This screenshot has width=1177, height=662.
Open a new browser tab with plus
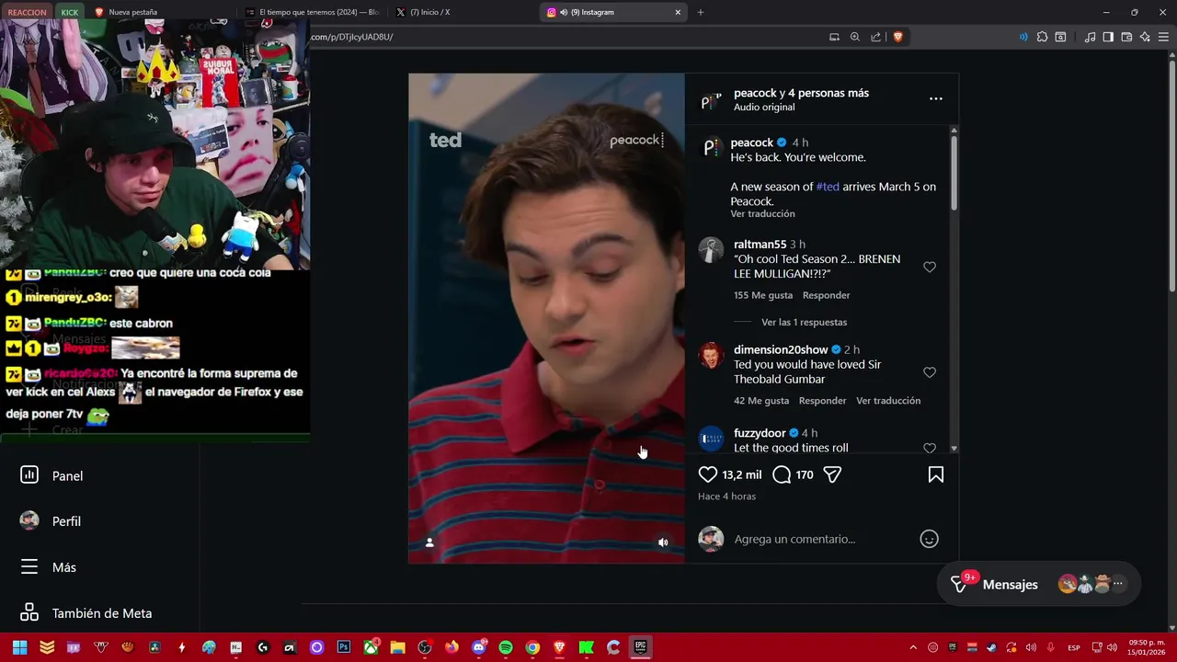coord(701,12)
